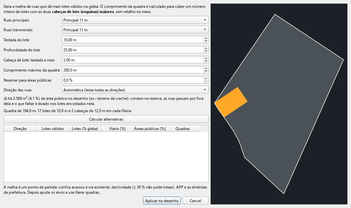351x208 pixels.
Task: Sort table by Direção column header
Action: 20,128
